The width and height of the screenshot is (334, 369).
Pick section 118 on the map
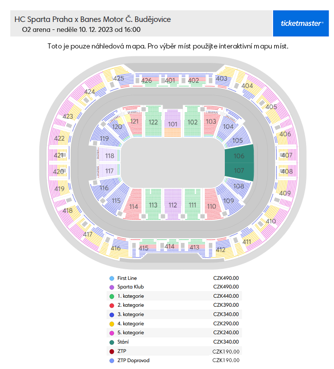(109, 156)
